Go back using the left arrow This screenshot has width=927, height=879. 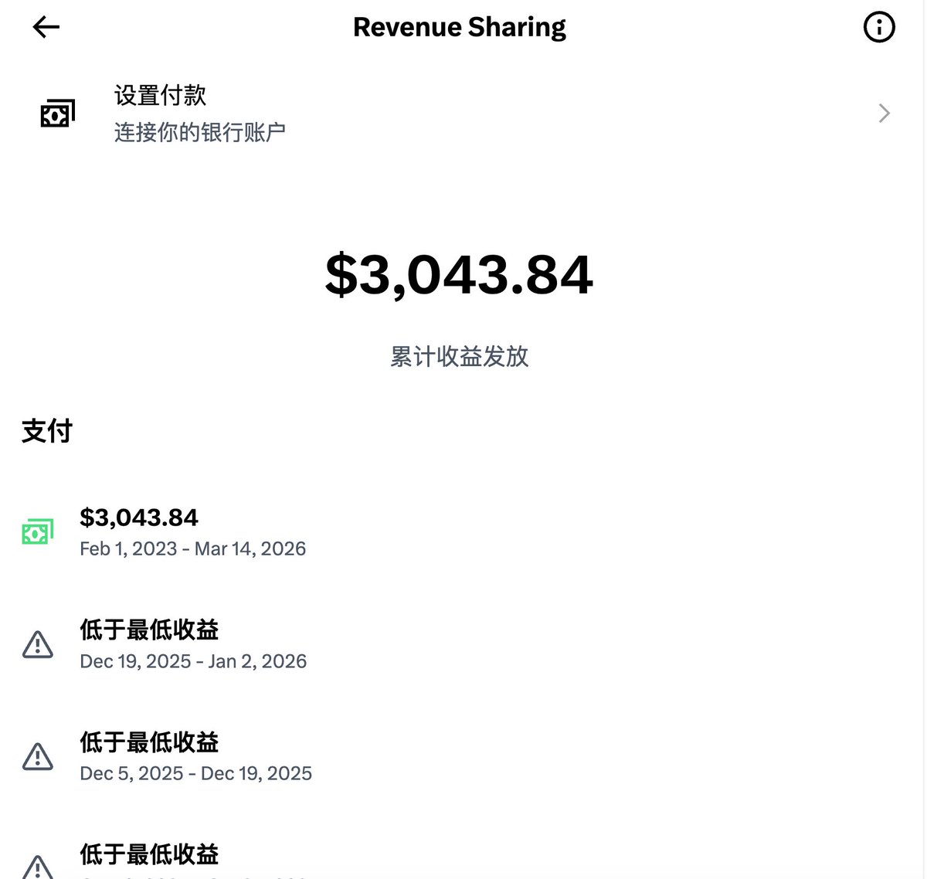click(x=46, y=27)
